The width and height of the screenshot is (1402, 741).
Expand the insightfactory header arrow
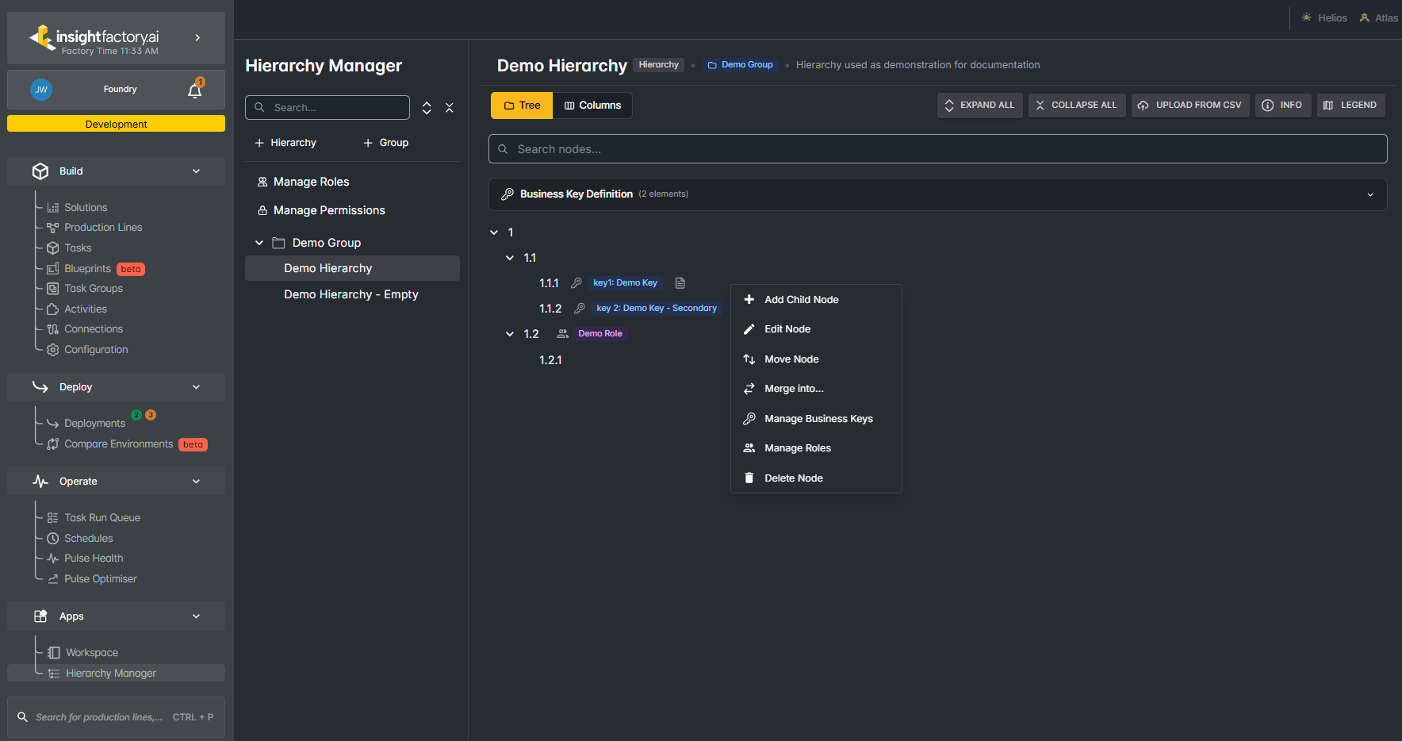197,37
